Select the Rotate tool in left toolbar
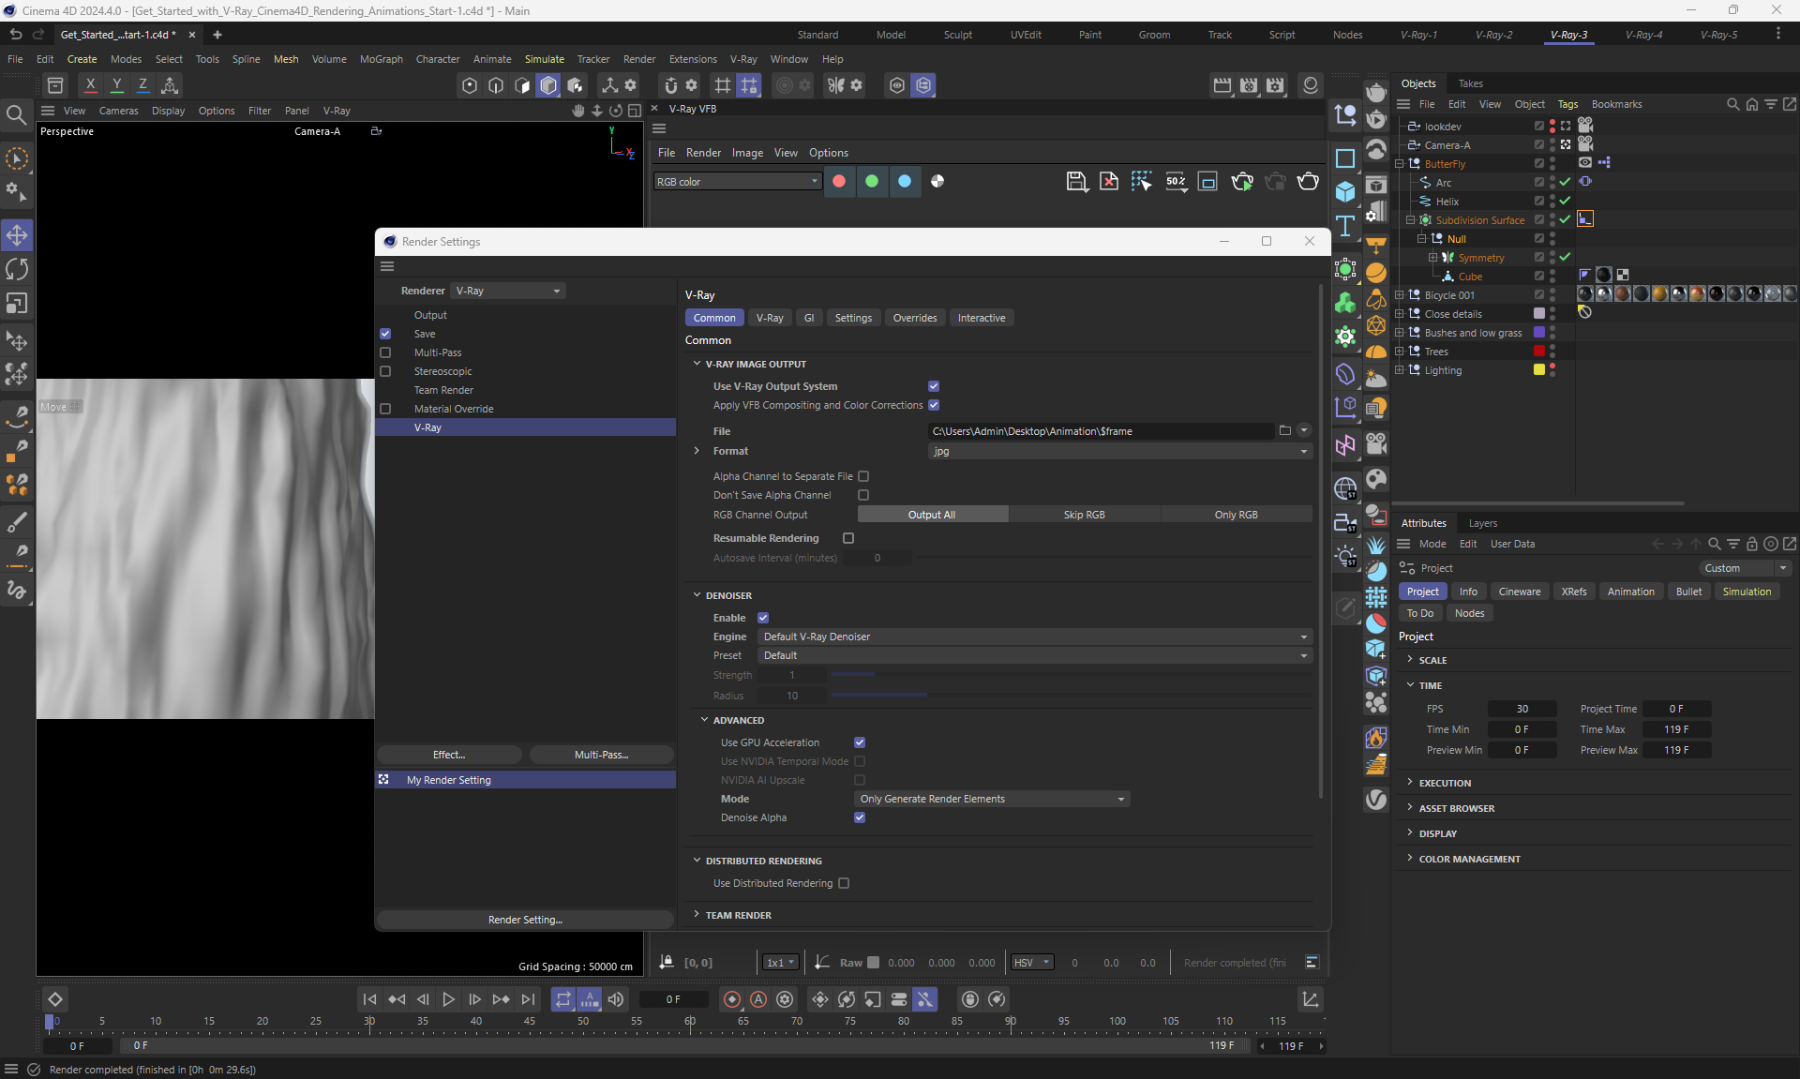The height and width of the screenshot is (1079, 1800). tap(17, 269)
